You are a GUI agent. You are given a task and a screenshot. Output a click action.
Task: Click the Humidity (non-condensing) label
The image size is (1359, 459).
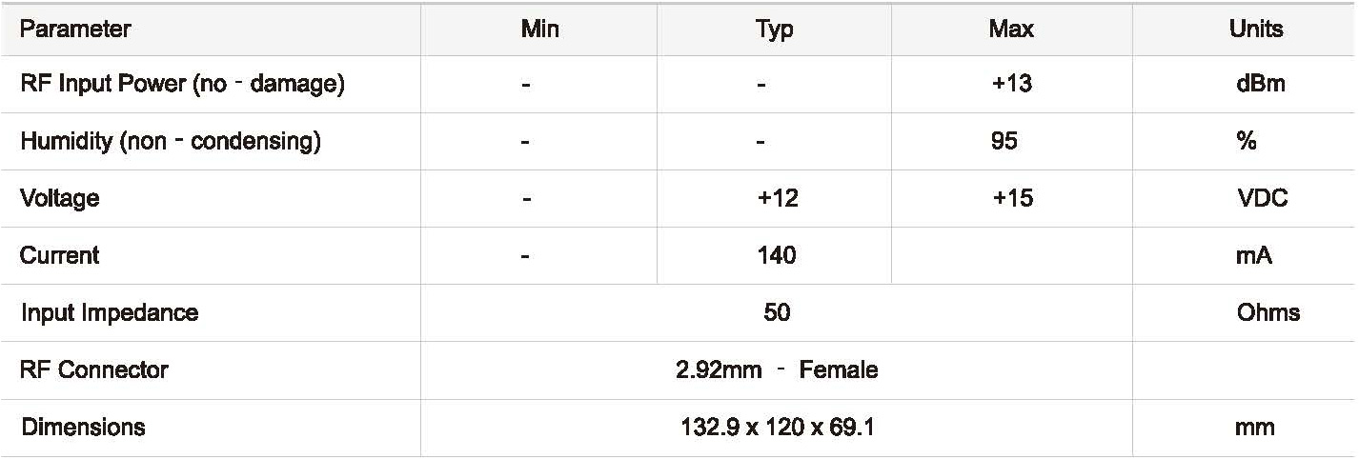[171, 142]
